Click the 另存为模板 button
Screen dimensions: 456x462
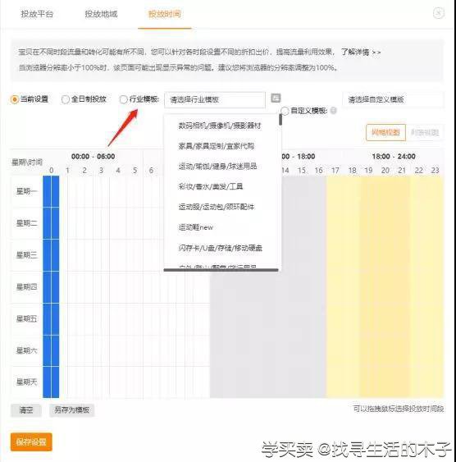[x=72, y=410]
